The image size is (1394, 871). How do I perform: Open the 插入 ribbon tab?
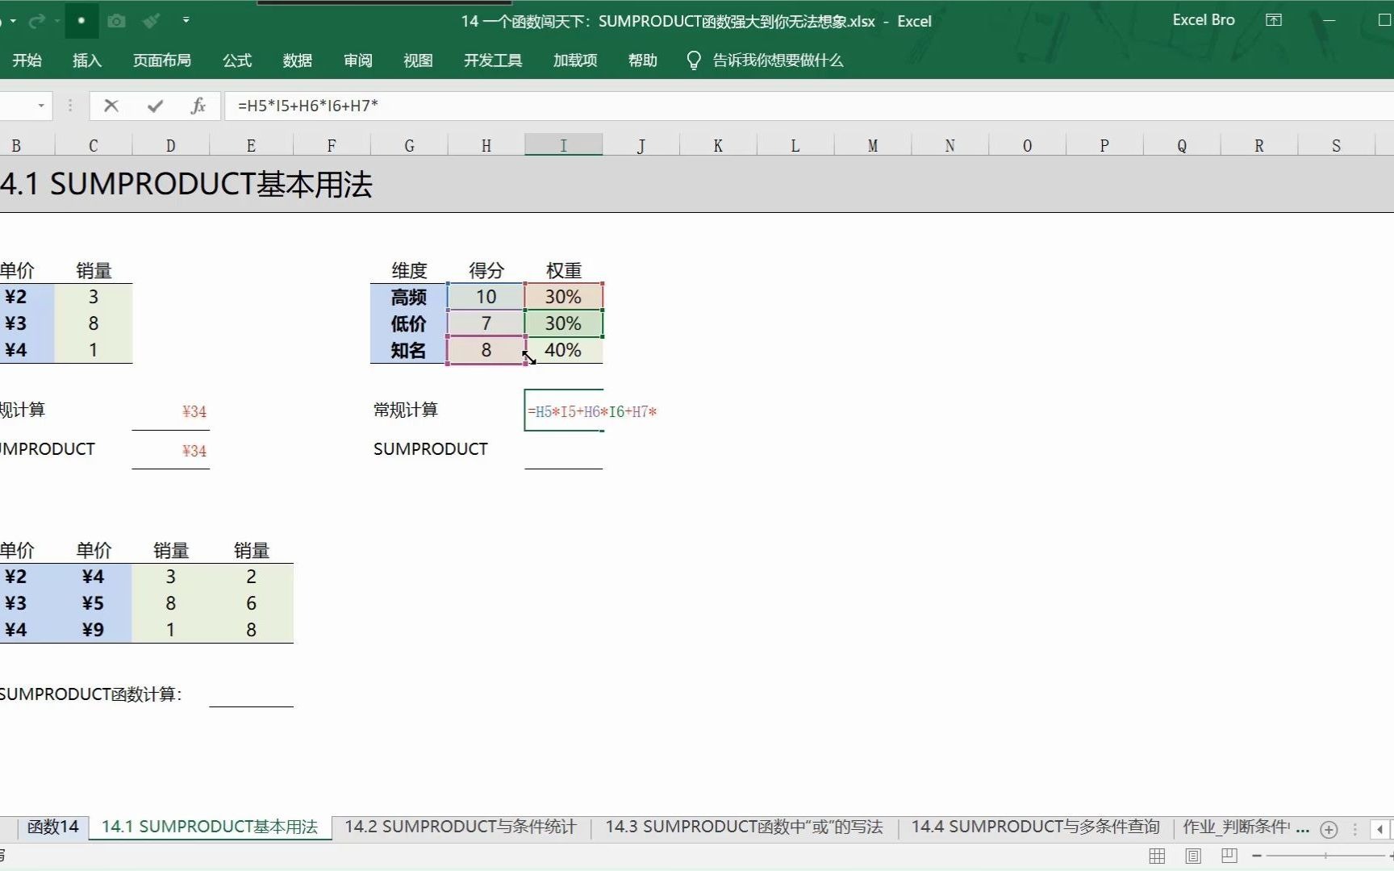click(x=87, y=60)
